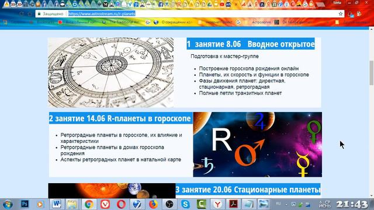The image size is (374, 210).
Task: Click the Защищено secure lock indicator
Action: click(x=51, y=14)
